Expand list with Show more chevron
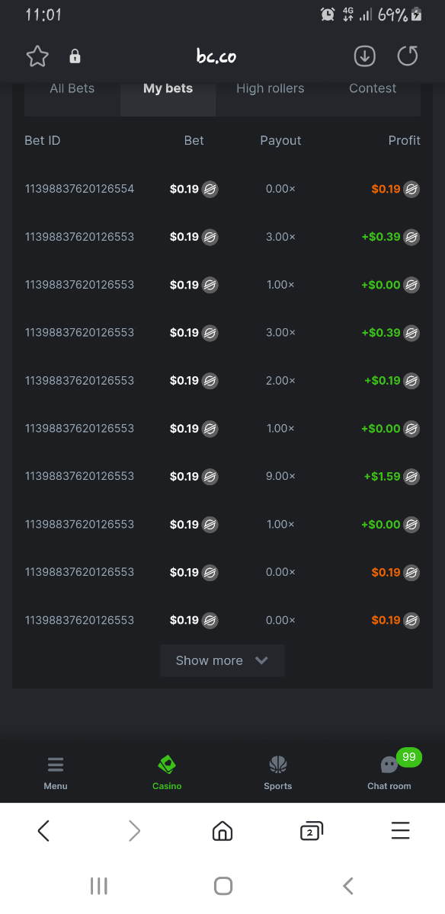445x914 pixels. click(222, 660)
